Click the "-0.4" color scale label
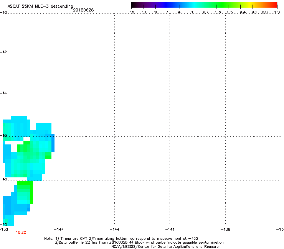Screen dimensions: 284x249 241,12
